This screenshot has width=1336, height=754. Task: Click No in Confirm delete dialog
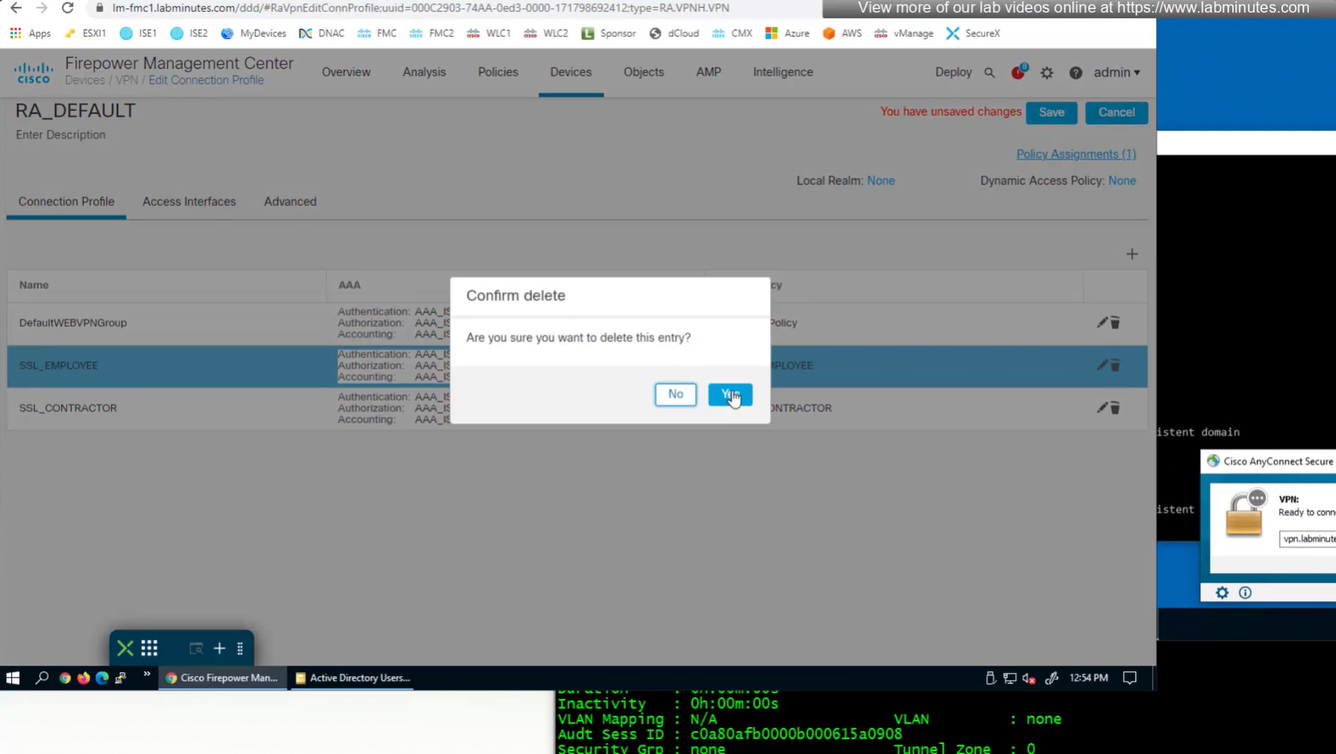675,394
